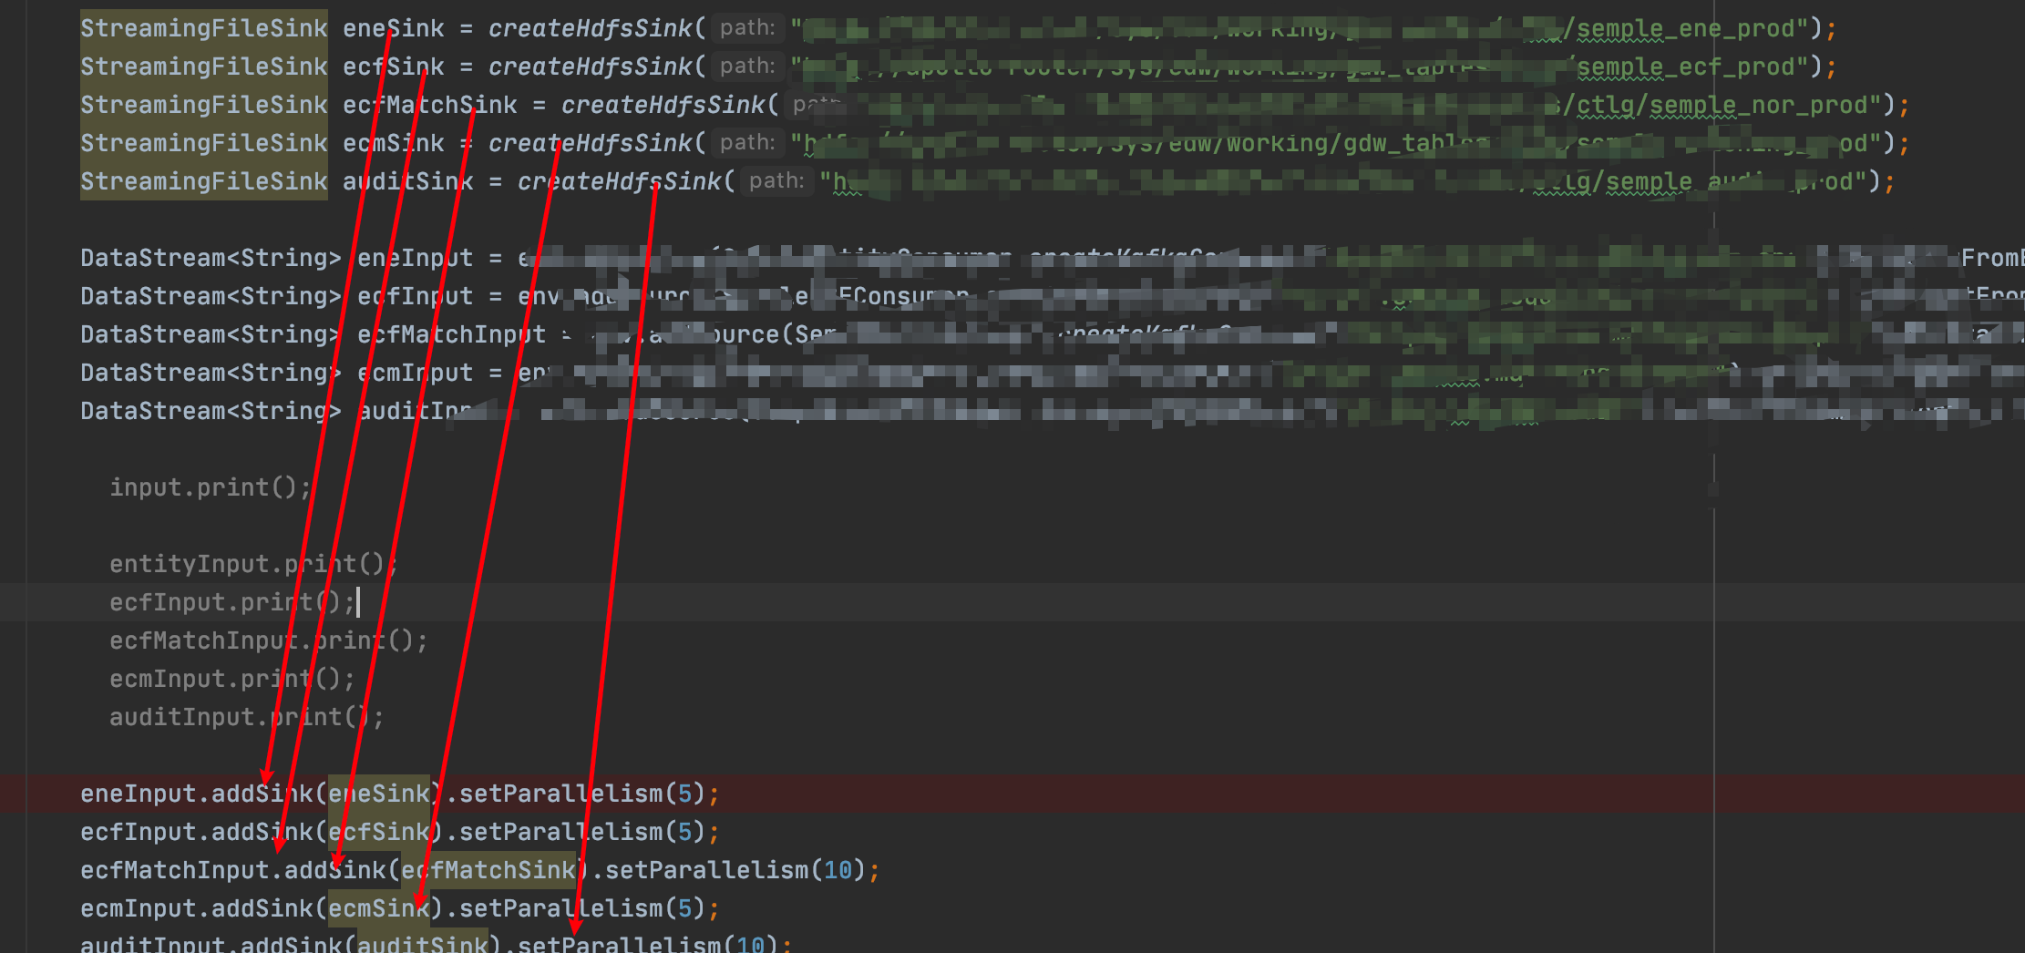This screenshot has width=2025, height=953.
Task: Select the ecmSink variable name in its declaration
Action: (394, 143)
